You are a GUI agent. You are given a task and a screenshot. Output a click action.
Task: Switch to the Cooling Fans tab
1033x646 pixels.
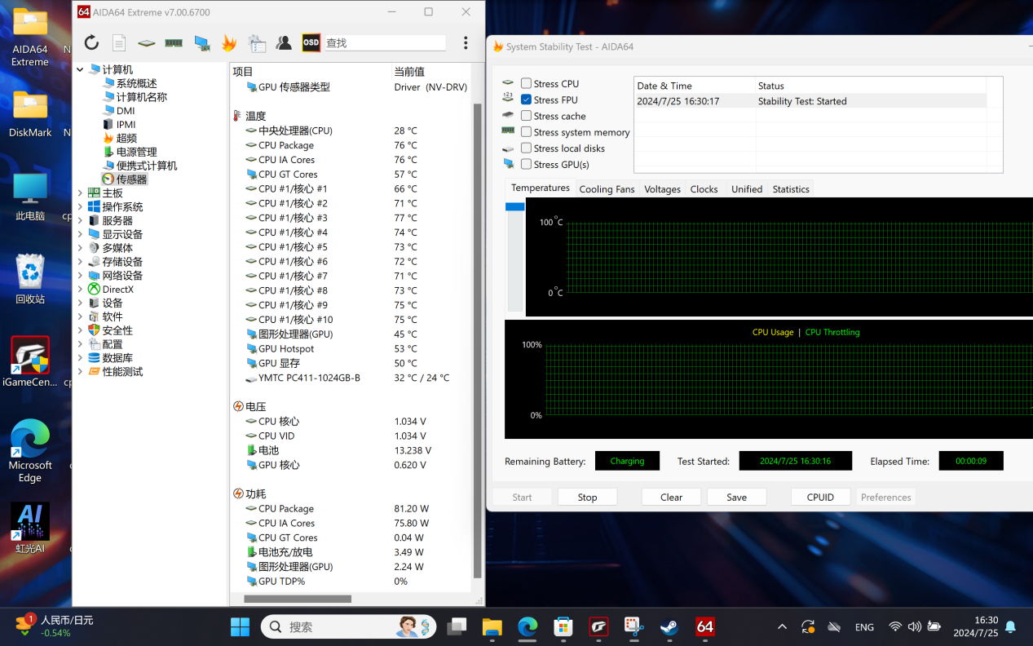[607, 189]
